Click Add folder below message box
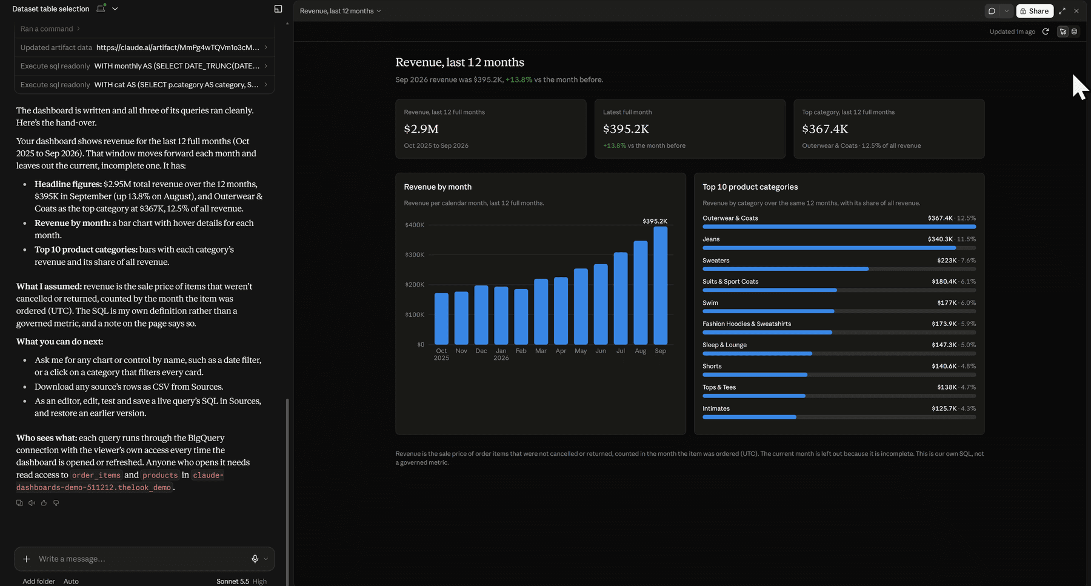This screenshot has height=586, width=1091. click(39, 581)
